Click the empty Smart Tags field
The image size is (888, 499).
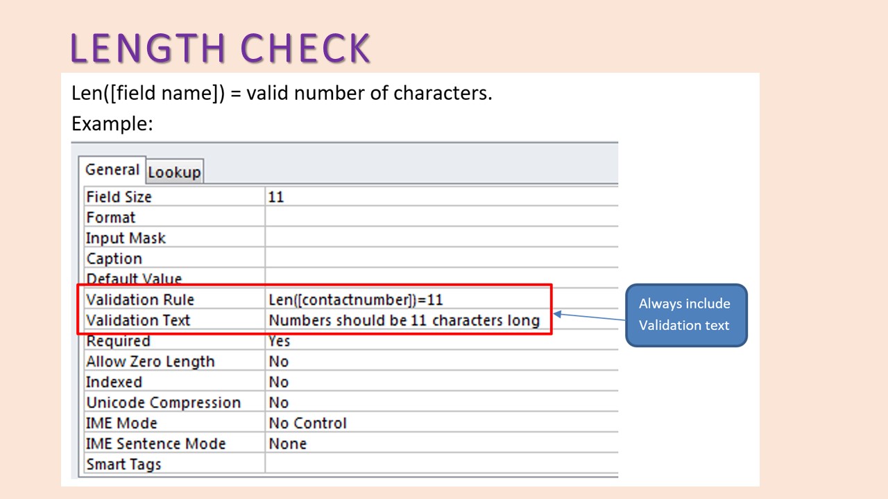[x=441, y=464]
